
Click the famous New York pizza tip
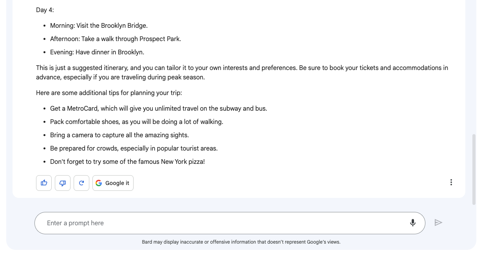(127, 161)
